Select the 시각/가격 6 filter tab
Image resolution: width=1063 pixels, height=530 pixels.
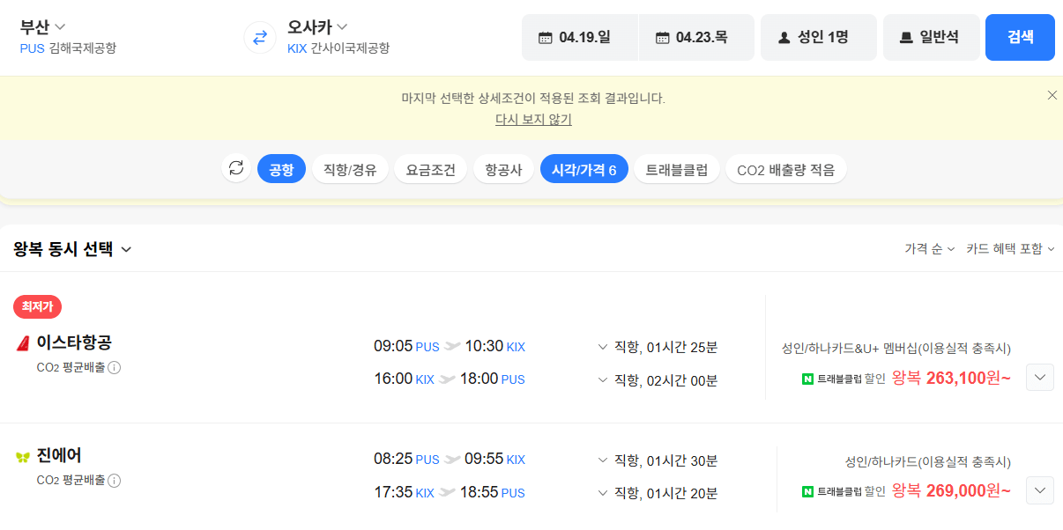point(584,168)
